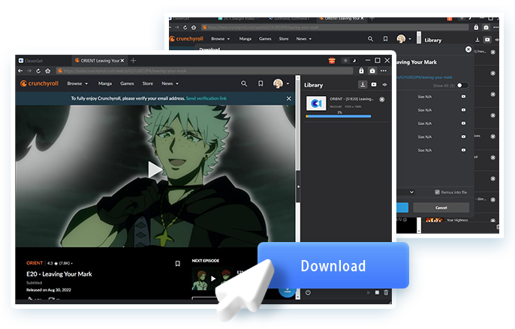Click the camera icon beside the padlock

pyautogui.click(x=372, y=70)
